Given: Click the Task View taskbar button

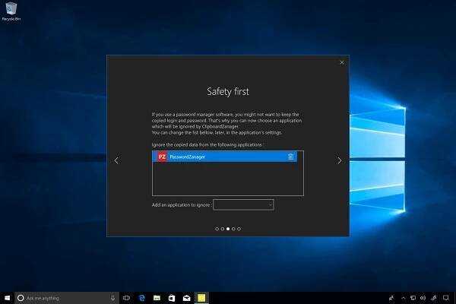Looking at the screenshot, I should coord(126,298).
